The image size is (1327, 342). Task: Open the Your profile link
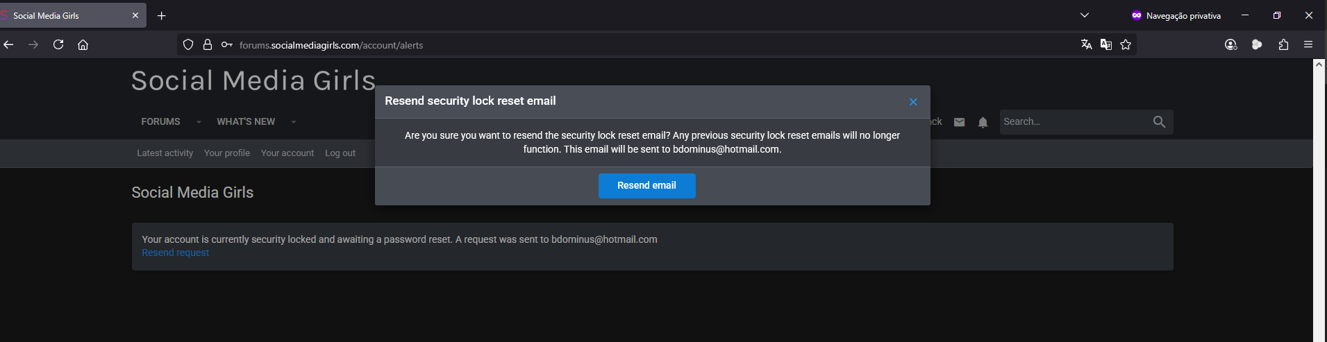click(226, 153)
